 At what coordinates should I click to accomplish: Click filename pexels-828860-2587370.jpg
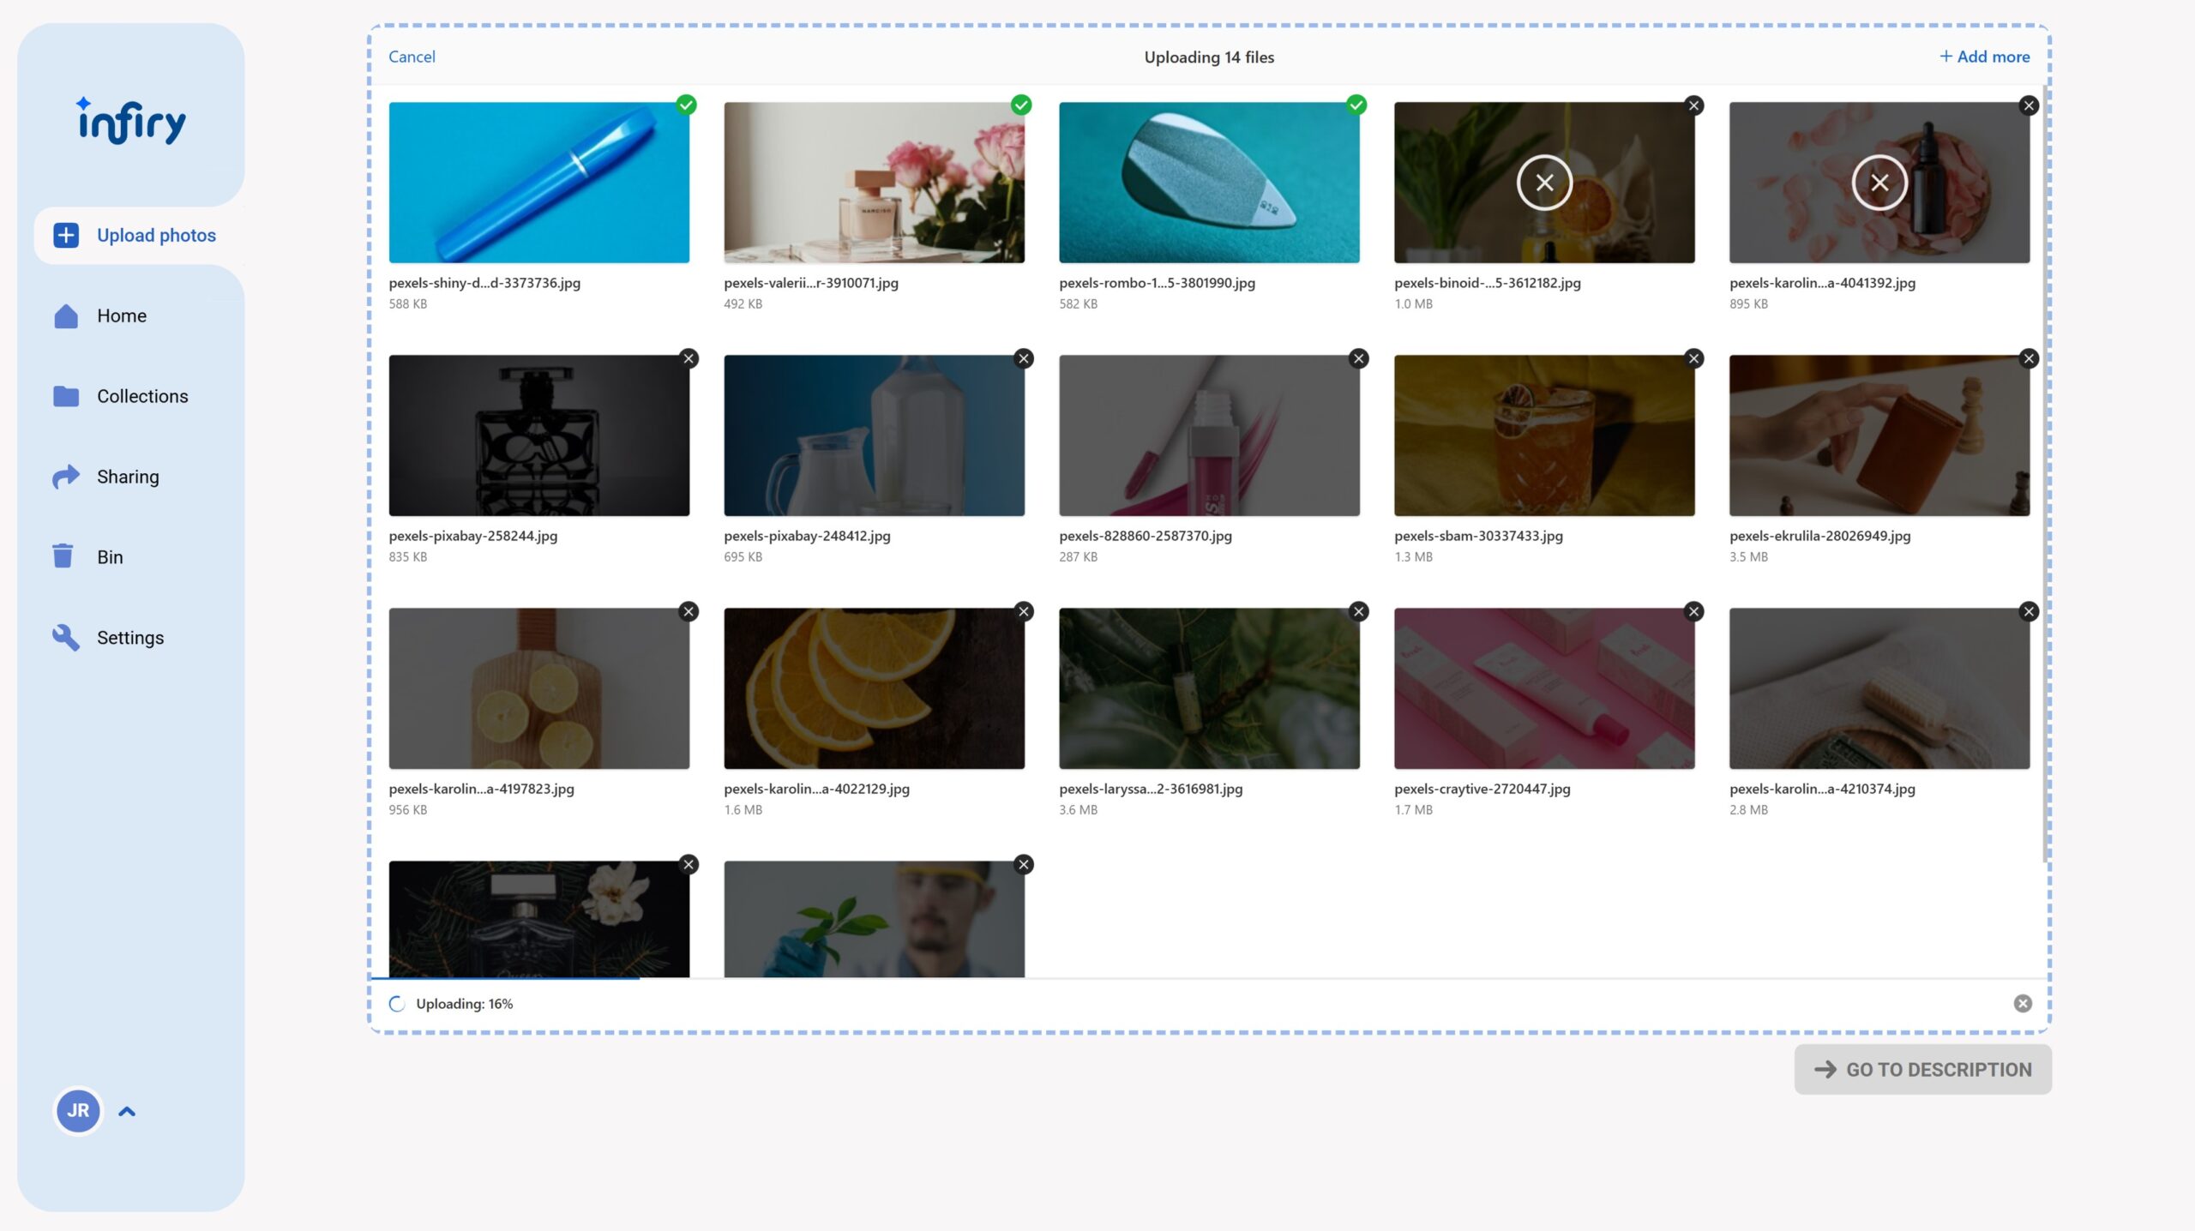(x=1145, y=536)
